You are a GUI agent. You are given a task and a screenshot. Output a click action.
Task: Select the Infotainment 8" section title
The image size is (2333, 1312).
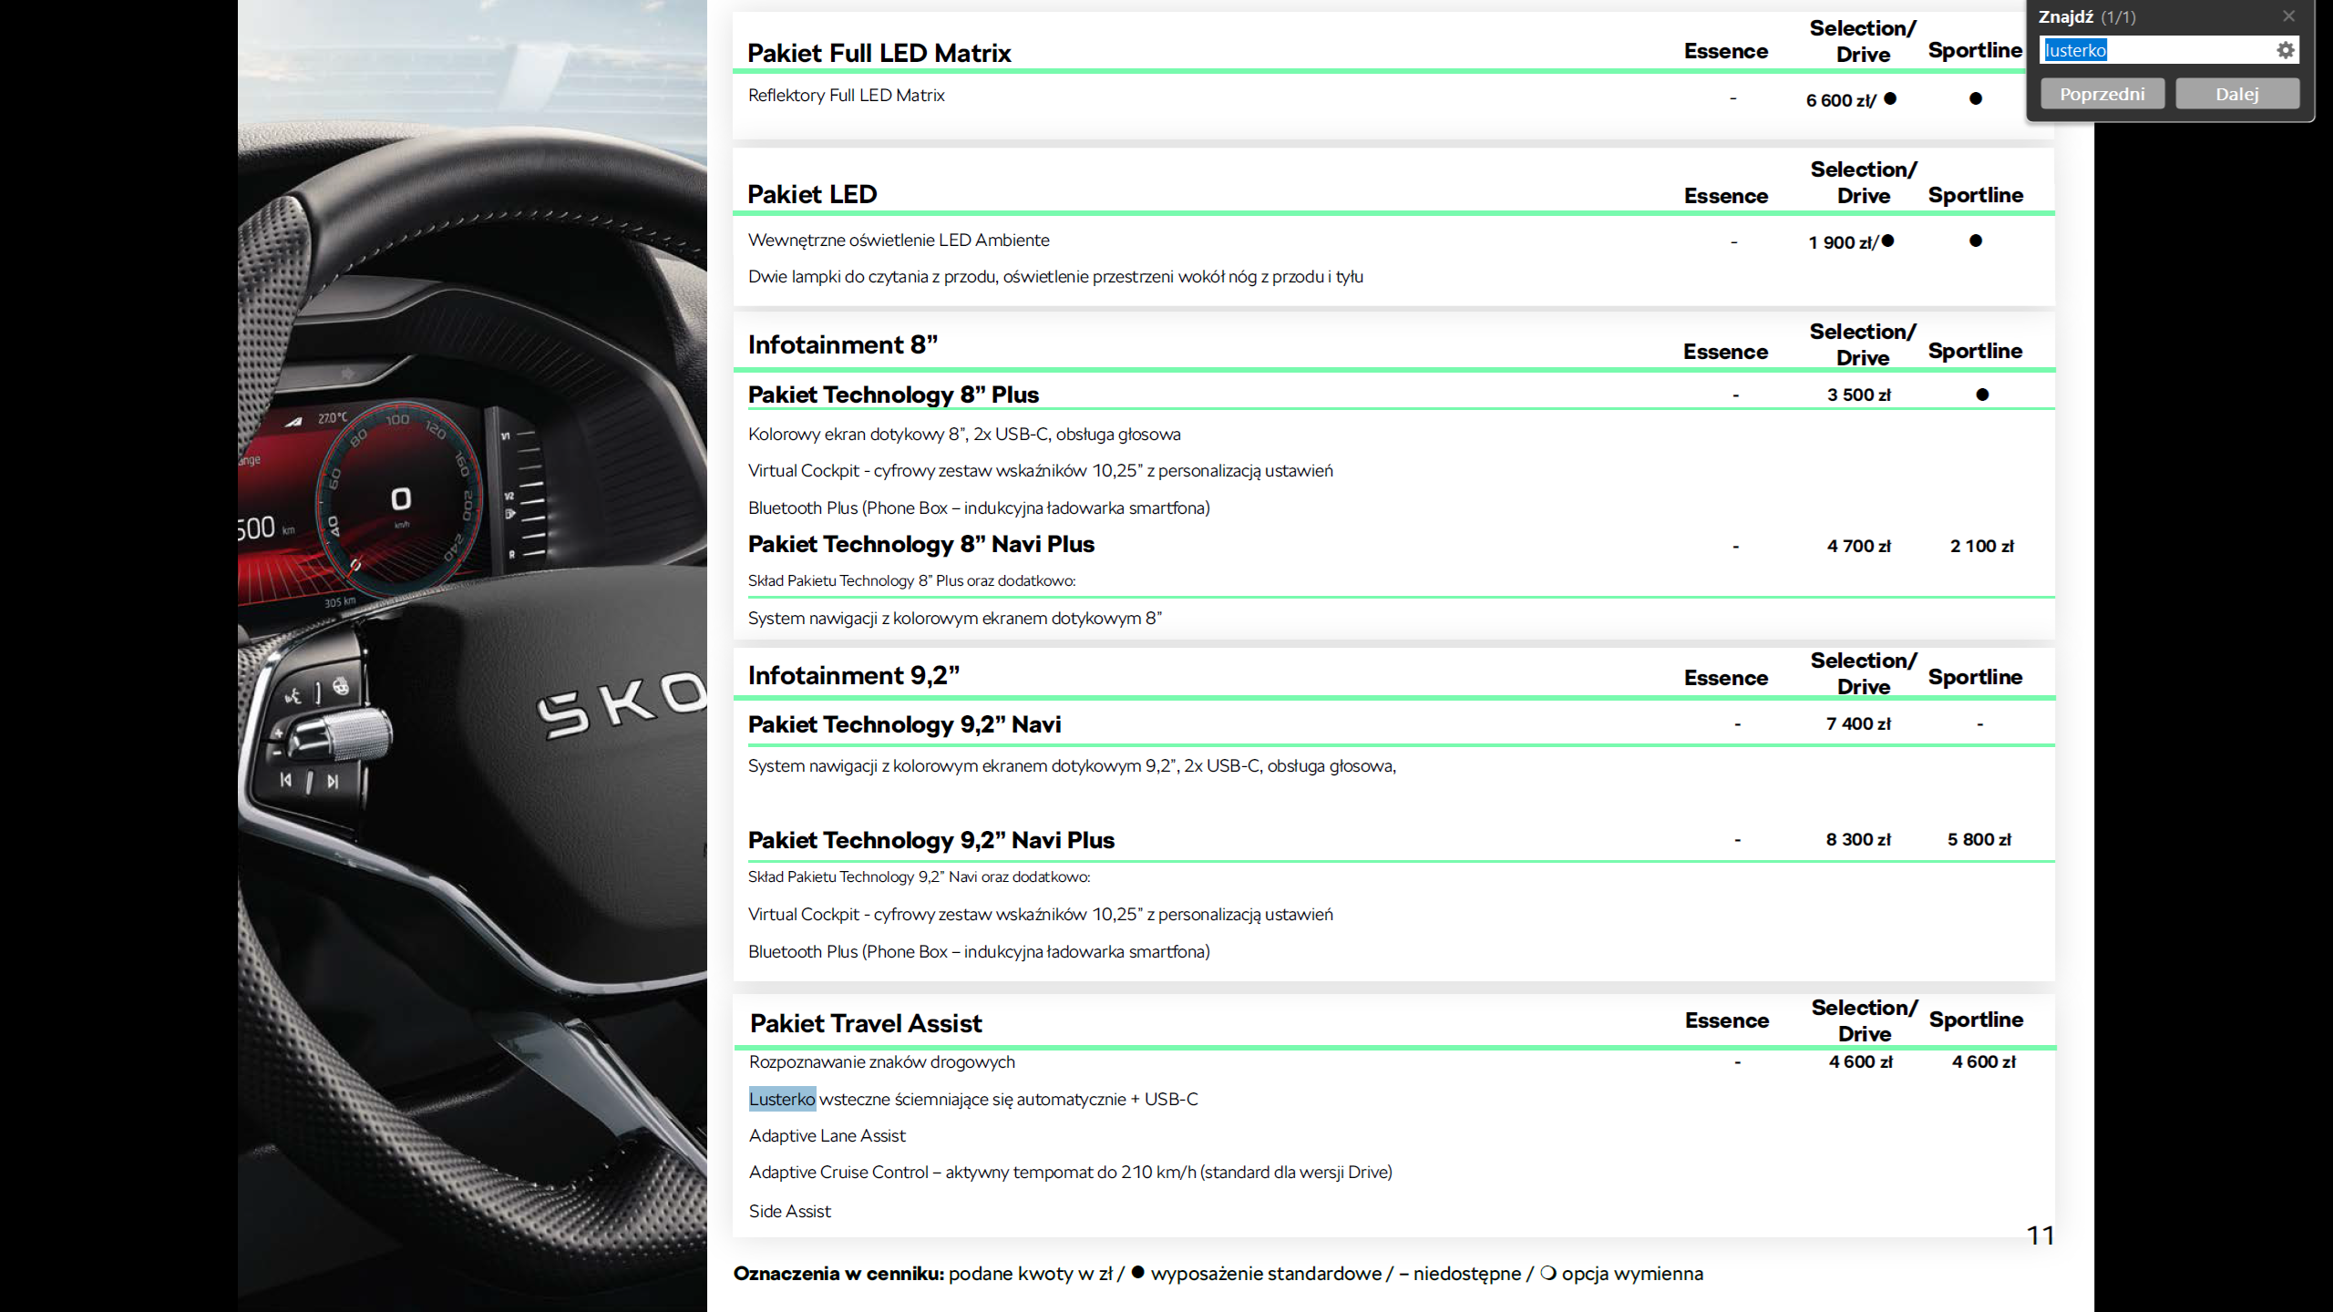(842, 344)
